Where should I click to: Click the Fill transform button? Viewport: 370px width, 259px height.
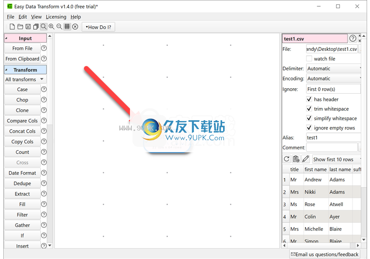tap(22, 204)
